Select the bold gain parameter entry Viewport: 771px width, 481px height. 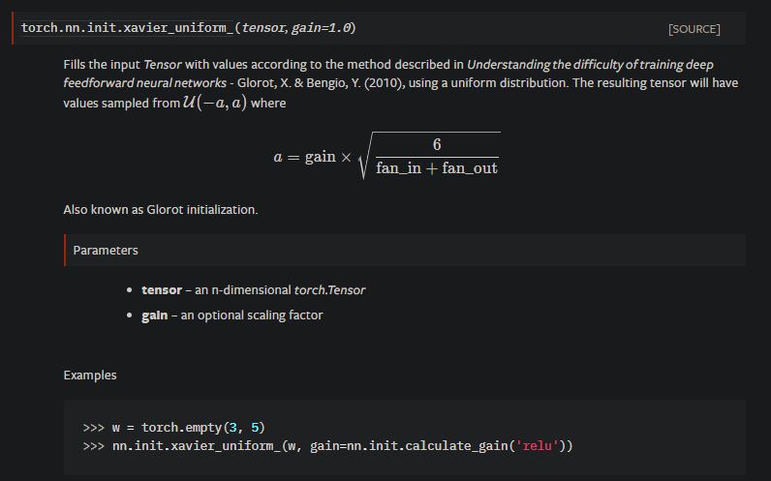[x=155, y=315]
